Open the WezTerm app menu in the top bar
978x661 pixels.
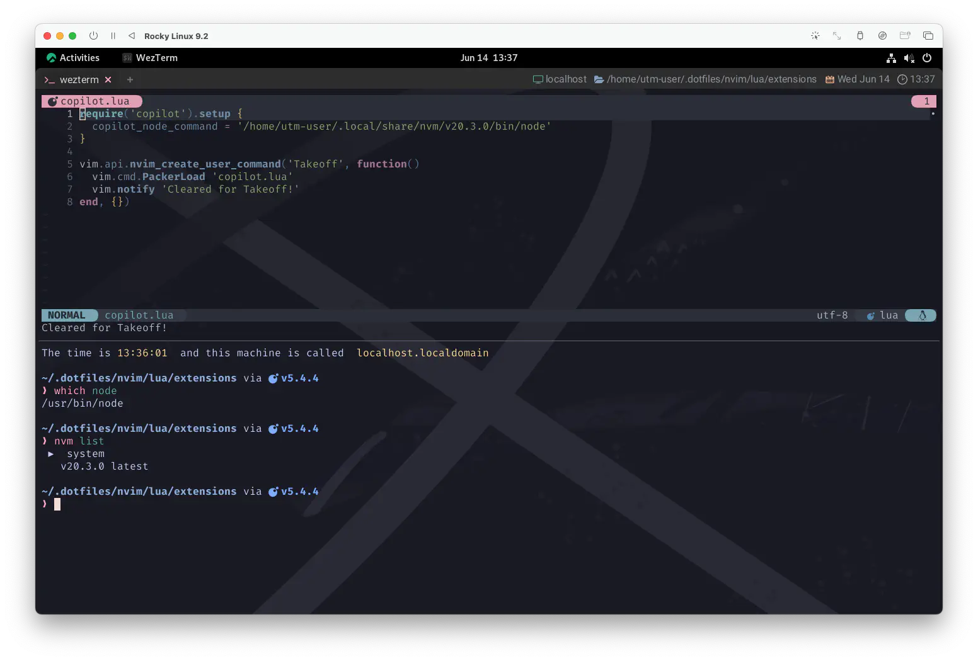150,58
